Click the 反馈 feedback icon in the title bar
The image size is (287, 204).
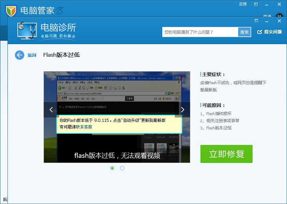click(243, 4)
